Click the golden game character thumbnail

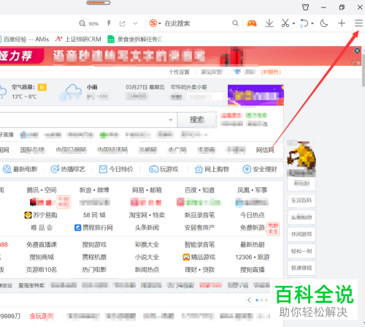pos(301,159)
